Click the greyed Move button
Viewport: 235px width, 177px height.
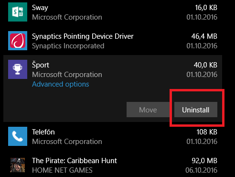148,110
